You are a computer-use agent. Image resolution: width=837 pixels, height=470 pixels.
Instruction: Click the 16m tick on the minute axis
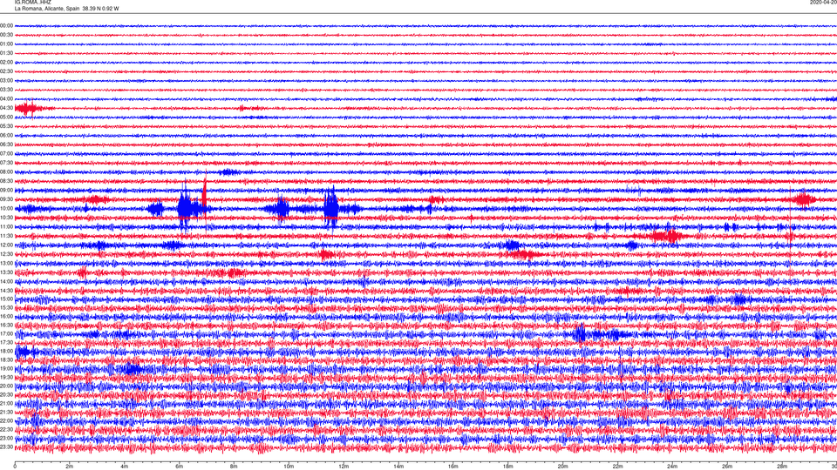tap(453, 467)
